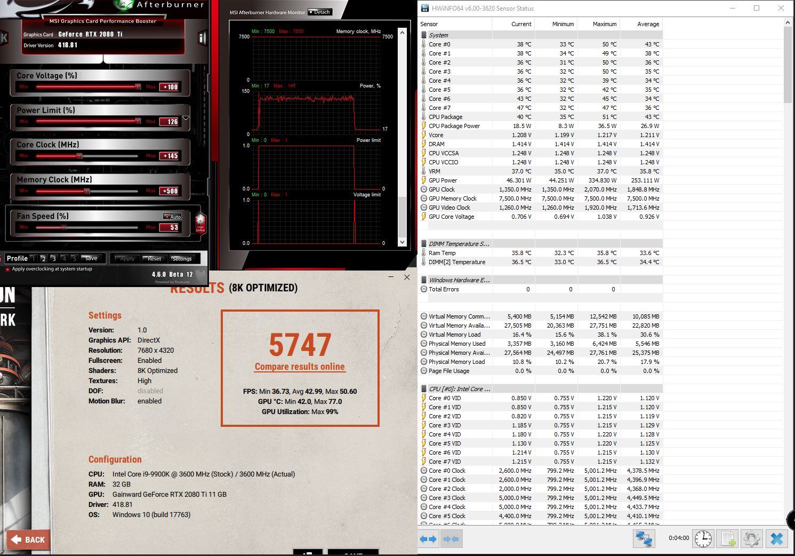The width and height of the screenshot is (795, 556).
Task: Open Afterburner info 'i' button
Action: (202, 37)
